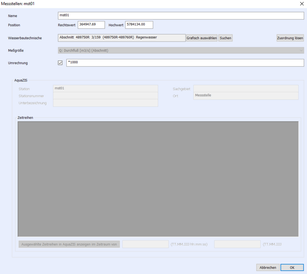Screen dimensions: 307x274
Task: Click the Zeitraum start date field
Action: click(145, 244)
